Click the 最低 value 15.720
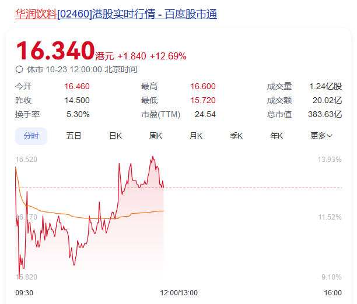 [203, 100]
